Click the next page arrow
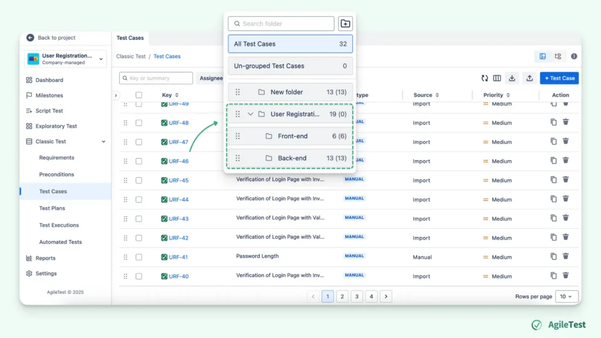601x338 pixels. tap(386, 296)
